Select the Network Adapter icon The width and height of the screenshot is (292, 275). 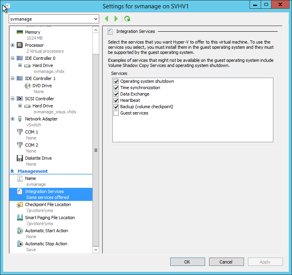[20, 119]
